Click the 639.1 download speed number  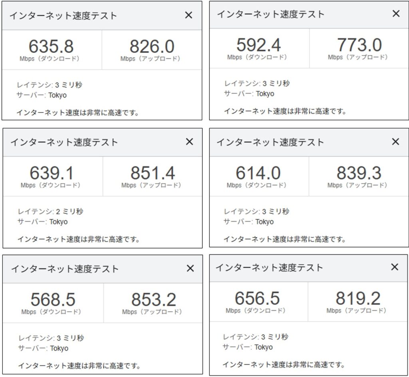click(52, 173)
